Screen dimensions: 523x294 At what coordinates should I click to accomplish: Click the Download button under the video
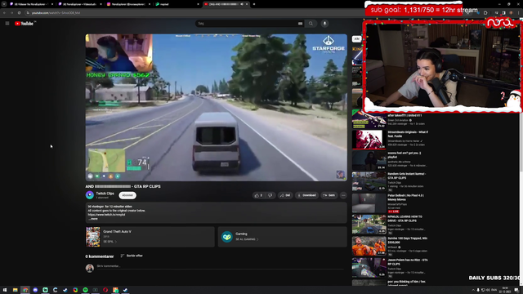306,195
